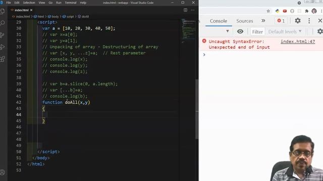Click the red error icon beside Uncaught SyntaxError
Viewport: 323px width, 181px height.
point(204,41)
